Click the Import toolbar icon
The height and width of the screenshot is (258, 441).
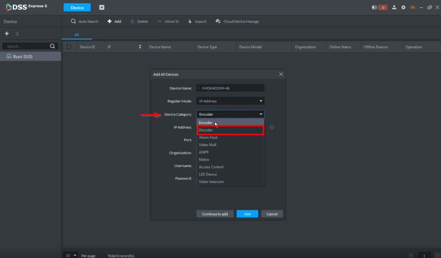point(190,21)
